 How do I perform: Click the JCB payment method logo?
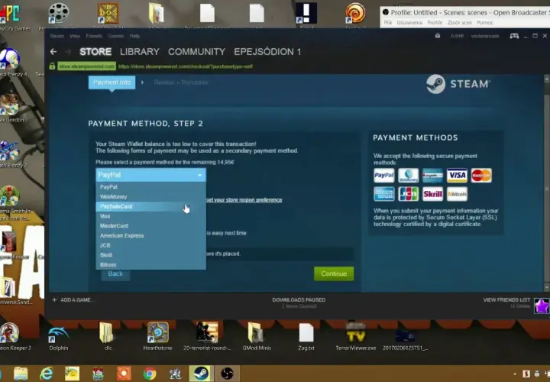pyautogui.click(x=408, y=194)
